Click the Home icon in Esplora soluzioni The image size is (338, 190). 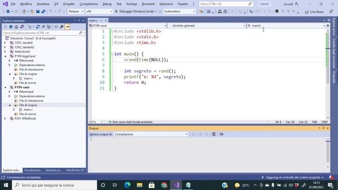click(16, 27)
